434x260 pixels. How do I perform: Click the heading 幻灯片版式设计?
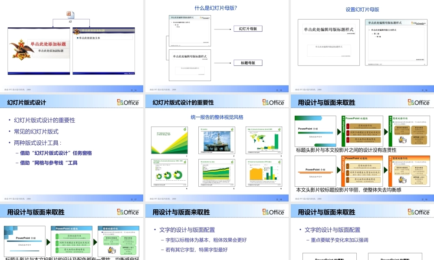pyautogui.click(x=26, y=103)
